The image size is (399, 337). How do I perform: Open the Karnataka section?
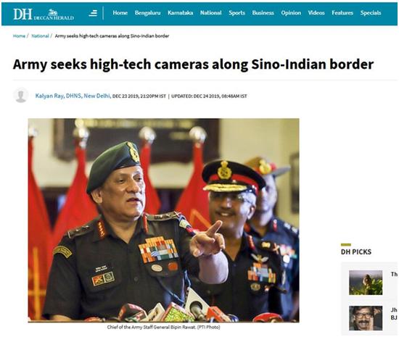[180, 13]
